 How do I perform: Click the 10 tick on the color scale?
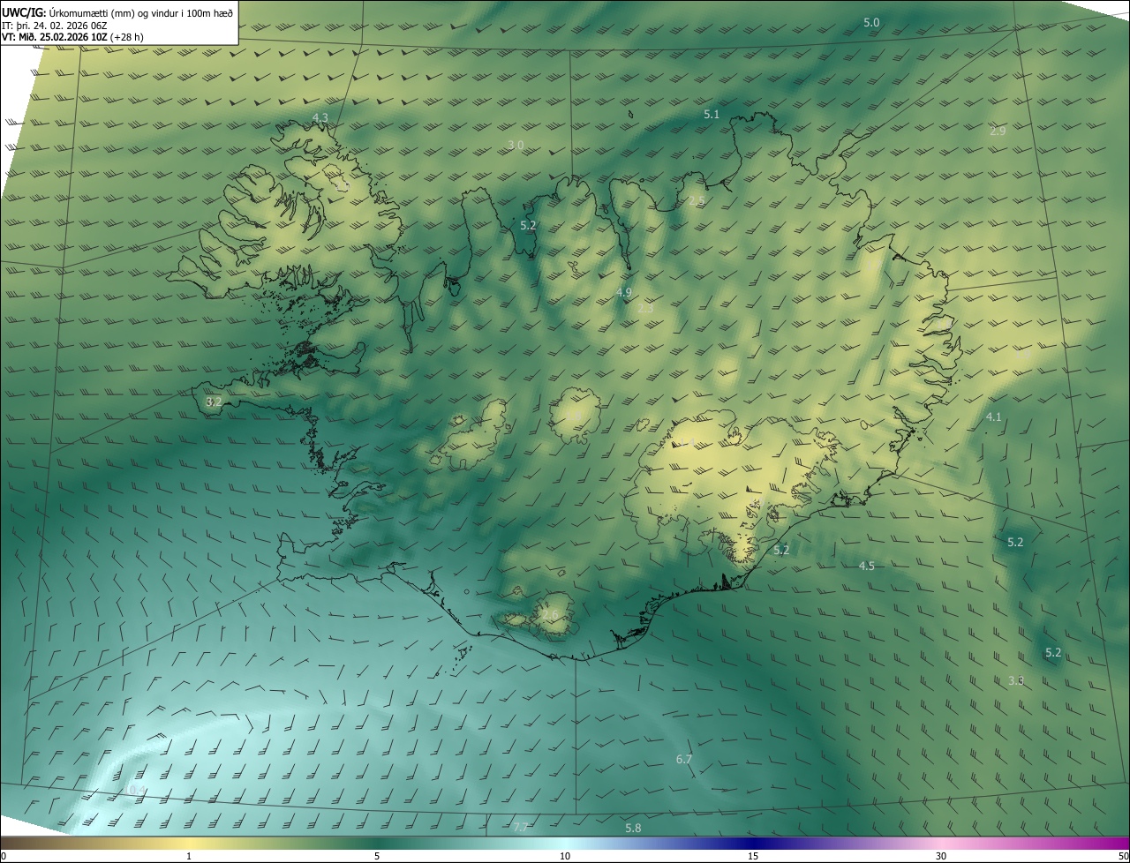tap(565, 857)
